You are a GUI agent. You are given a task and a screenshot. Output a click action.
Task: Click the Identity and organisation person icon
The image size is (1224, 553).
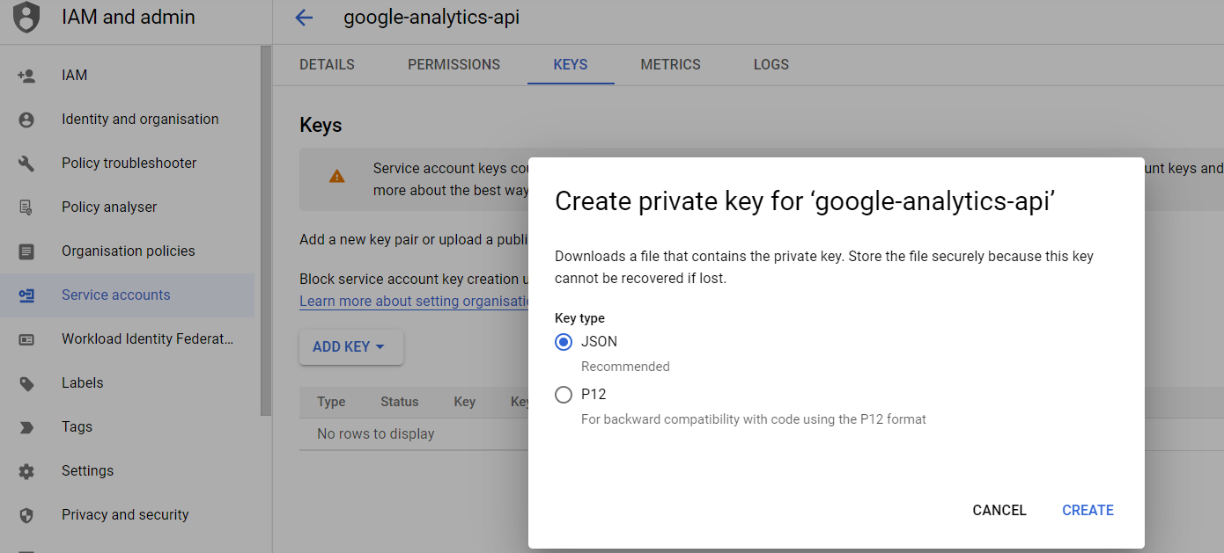point(26,120)
